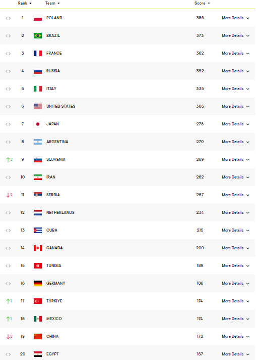Expand More Details for France
Viewport: 256px width, 360px height.
click(x=235, y=53)
